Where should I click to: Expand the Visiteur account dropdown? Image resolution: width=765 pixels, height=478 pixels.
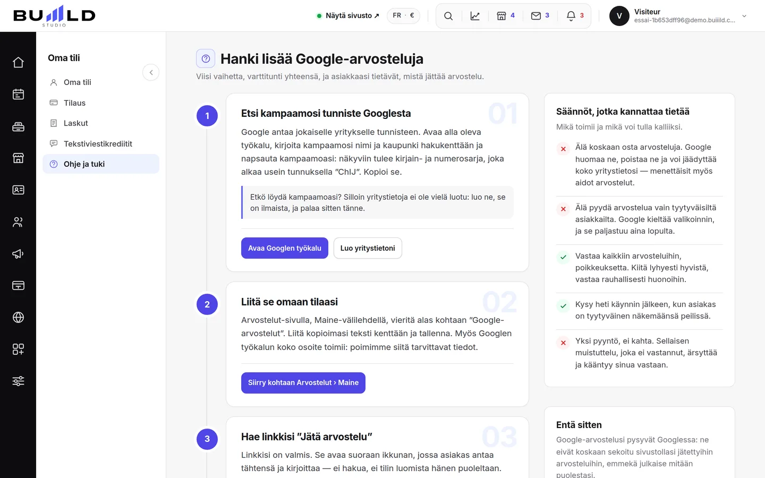[744, 16]
